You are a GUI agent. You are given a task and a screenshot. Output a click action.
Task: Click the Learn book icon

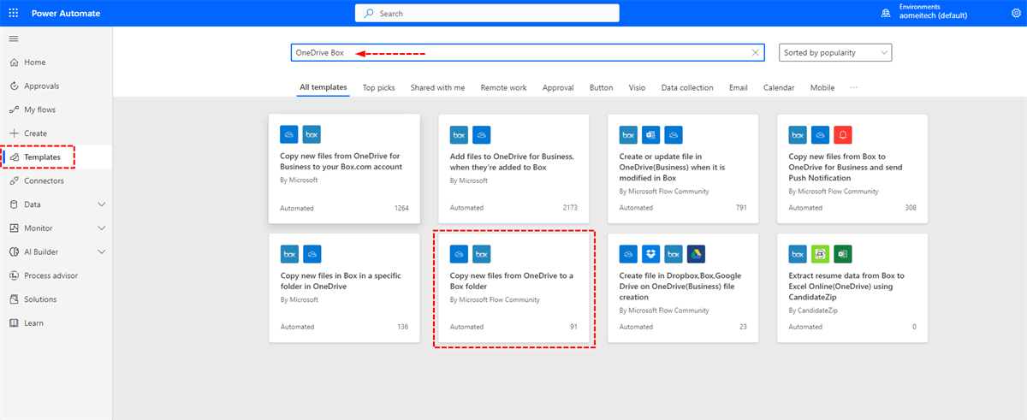[x=14, y=323]
